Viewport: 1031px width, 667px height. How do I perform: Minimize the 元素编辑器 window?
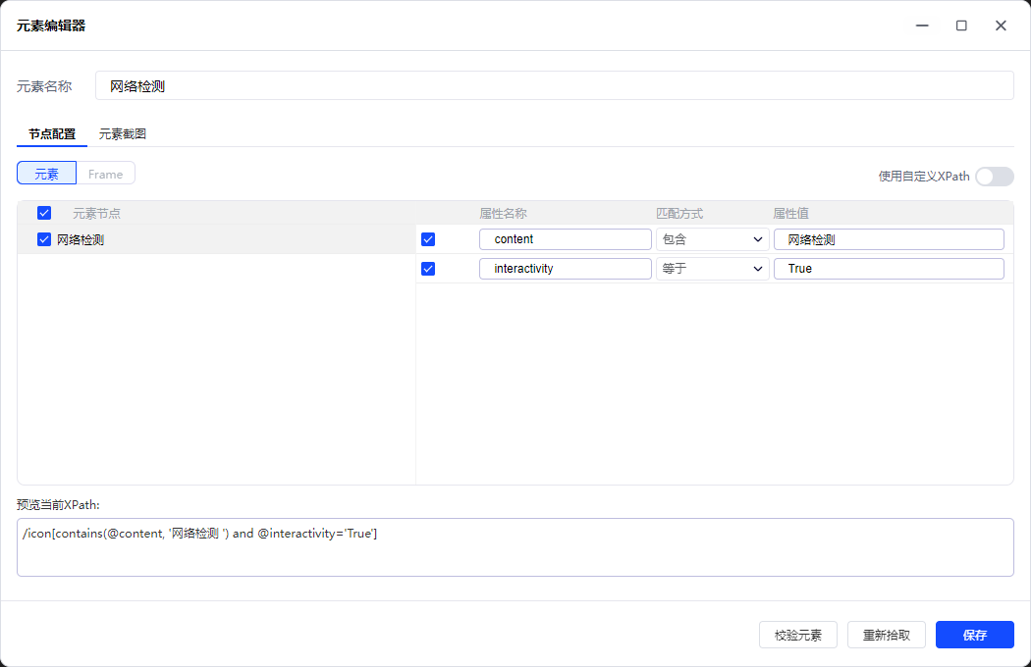click(922, 26)
